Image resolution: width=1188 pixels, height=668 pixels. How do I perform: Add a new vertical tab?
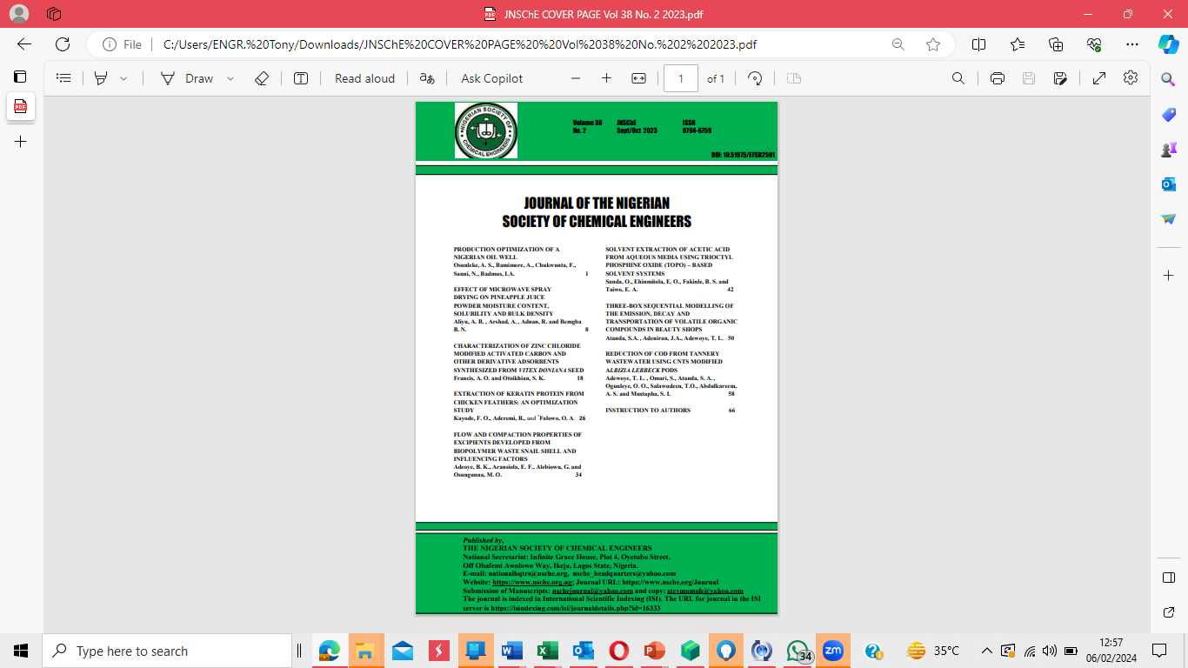coord(20,141)
